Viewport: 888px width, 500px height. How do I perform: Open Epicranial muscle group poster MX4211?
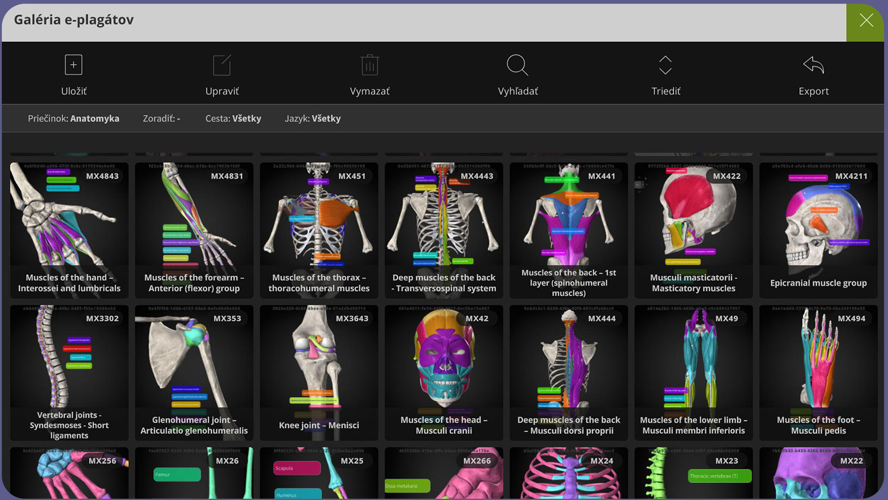[x=819, y=230]
